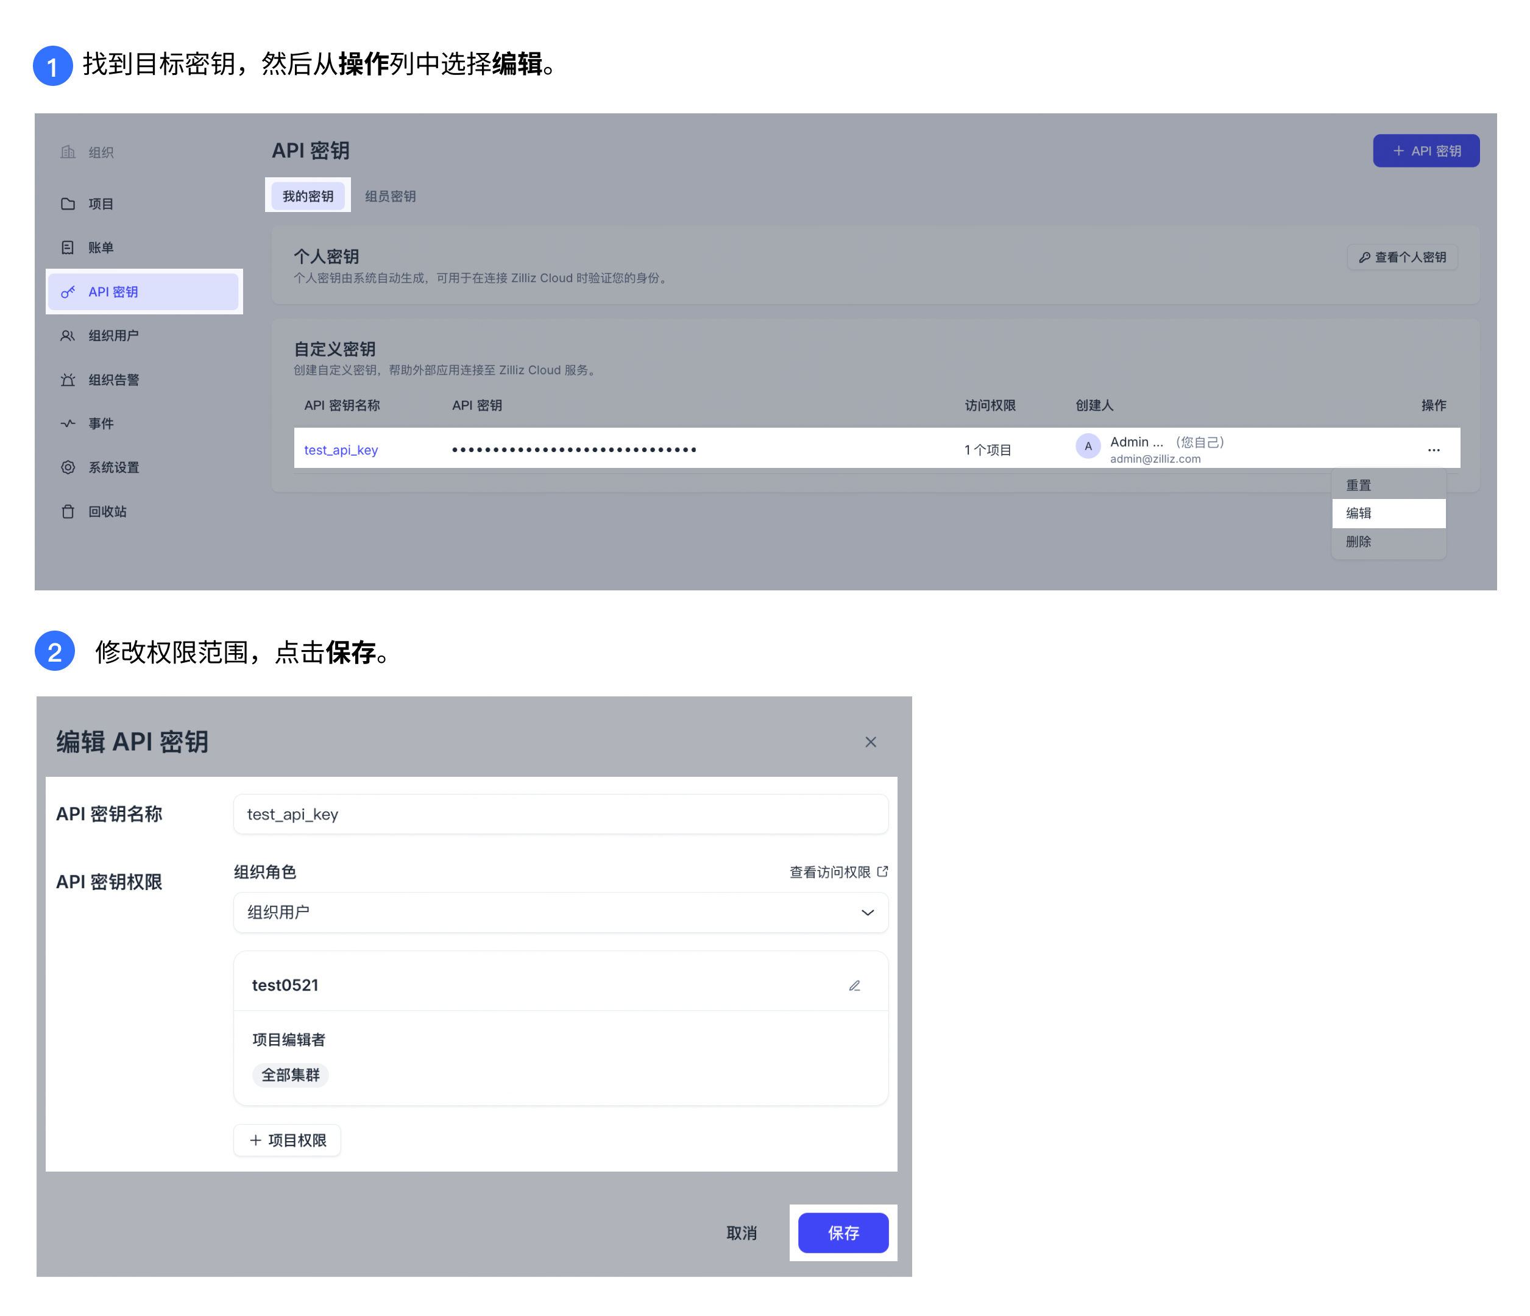Click the + API 密钥 create button

pos(1426,150)
